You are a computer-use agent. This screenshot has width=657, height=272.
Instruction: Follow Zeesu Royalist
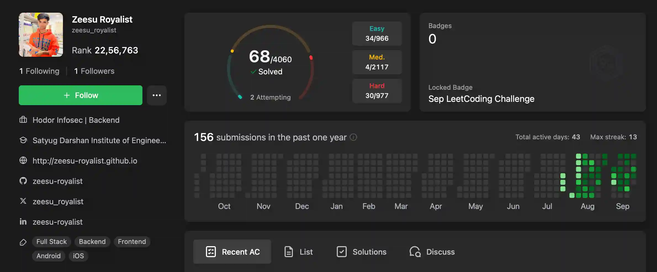(81, 95)
